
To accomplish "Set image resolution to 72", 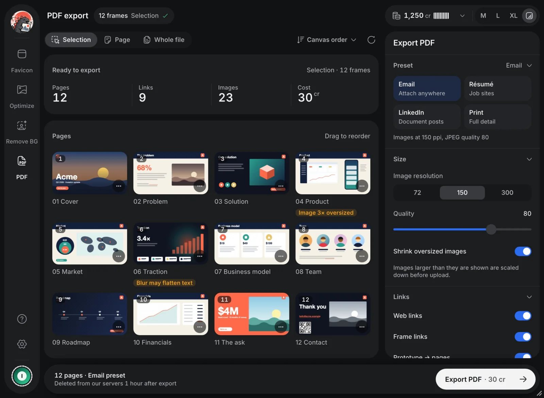I will click(417, 193).
